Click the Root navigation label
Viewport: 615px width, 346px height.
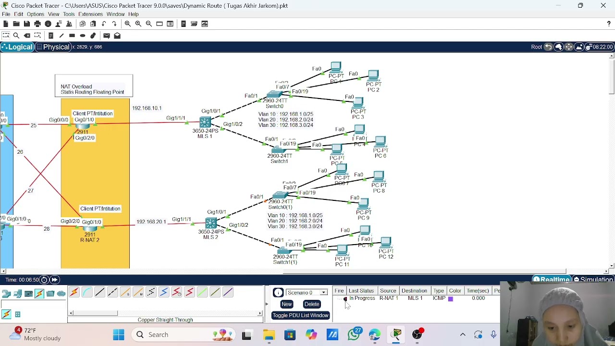coord(537,47)
